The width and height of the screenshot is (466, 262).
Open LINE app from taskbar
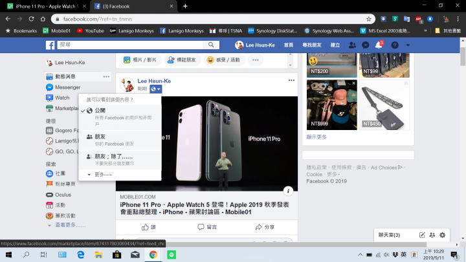tap(172, 255)
